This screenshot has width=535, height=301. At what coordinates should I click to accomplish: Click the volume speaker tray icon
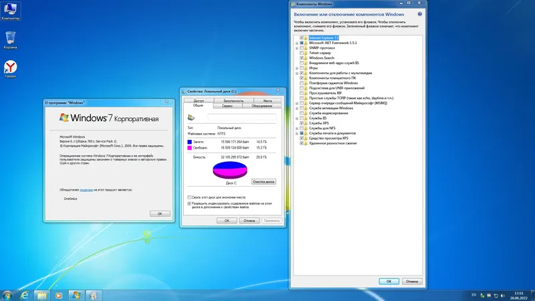tap(503, 296)
